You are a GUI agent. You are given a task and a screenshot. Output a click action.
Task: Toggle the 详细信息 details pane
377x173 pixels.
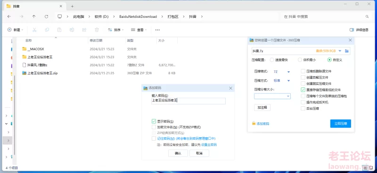pyautogui.click(x=359, y=30)
